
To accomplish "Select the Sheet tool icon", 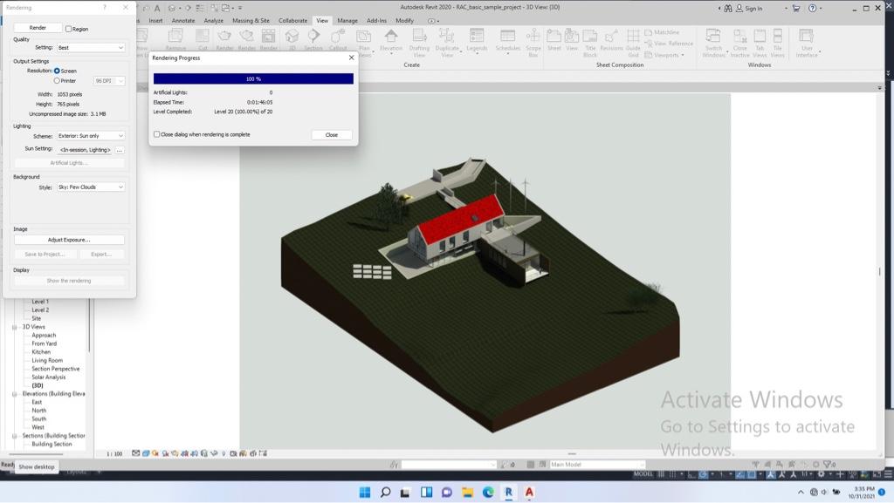I will [554, 41].
